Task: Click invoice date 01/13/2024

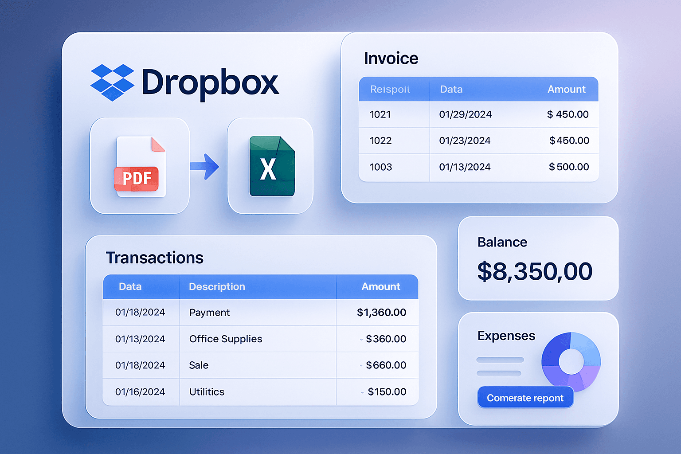Action: [x=465, y=167]
